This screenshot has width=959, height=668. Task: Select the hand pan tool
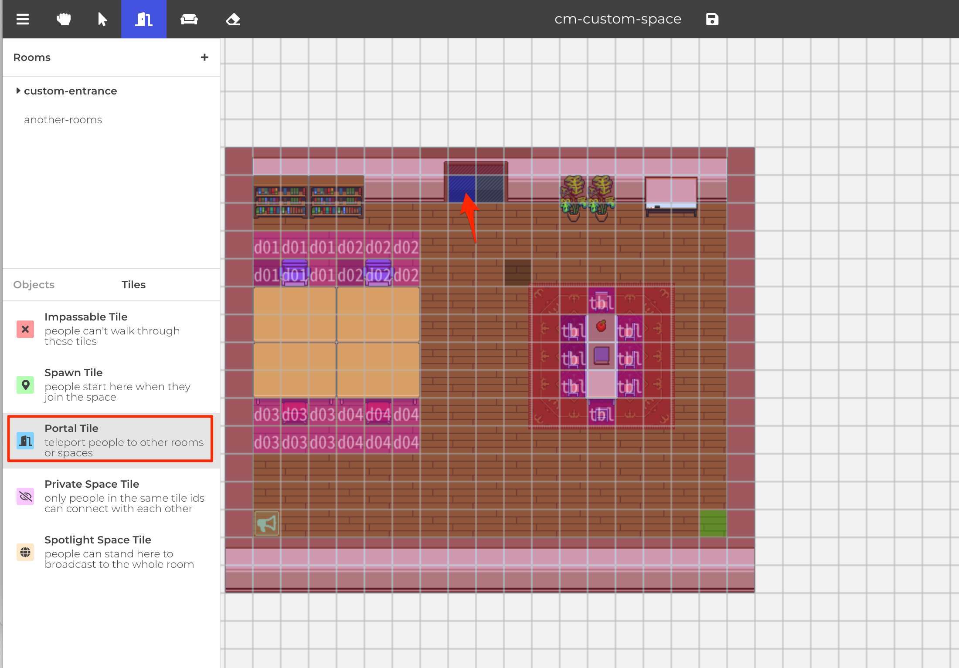pos(64,19)
